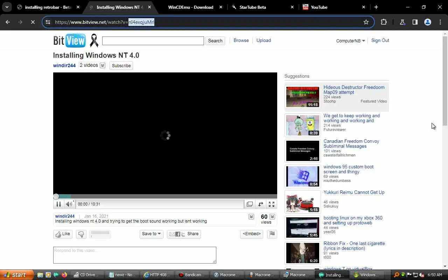448x280 pixels.
Task: Flag the video with the flag icon
Action: point(272,234)
